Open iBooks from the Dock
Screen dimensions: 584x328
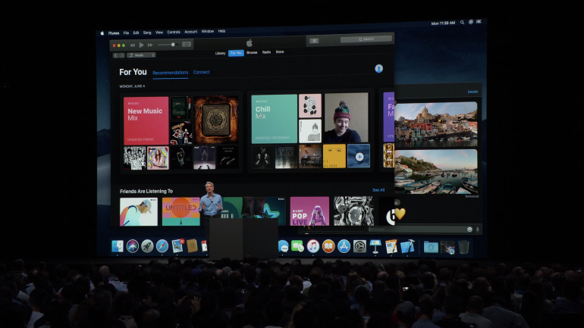328,246
